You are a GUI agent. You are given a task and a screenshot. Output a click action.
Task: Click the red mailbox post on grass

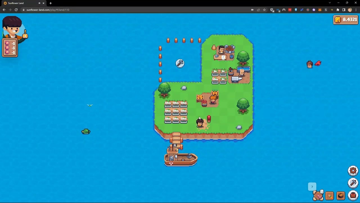coord(209,119)
